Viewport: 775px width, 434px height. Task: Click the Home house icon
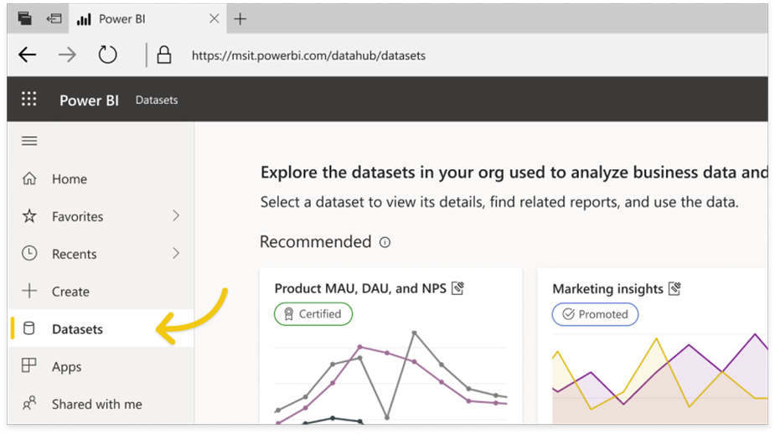point(29,178)
